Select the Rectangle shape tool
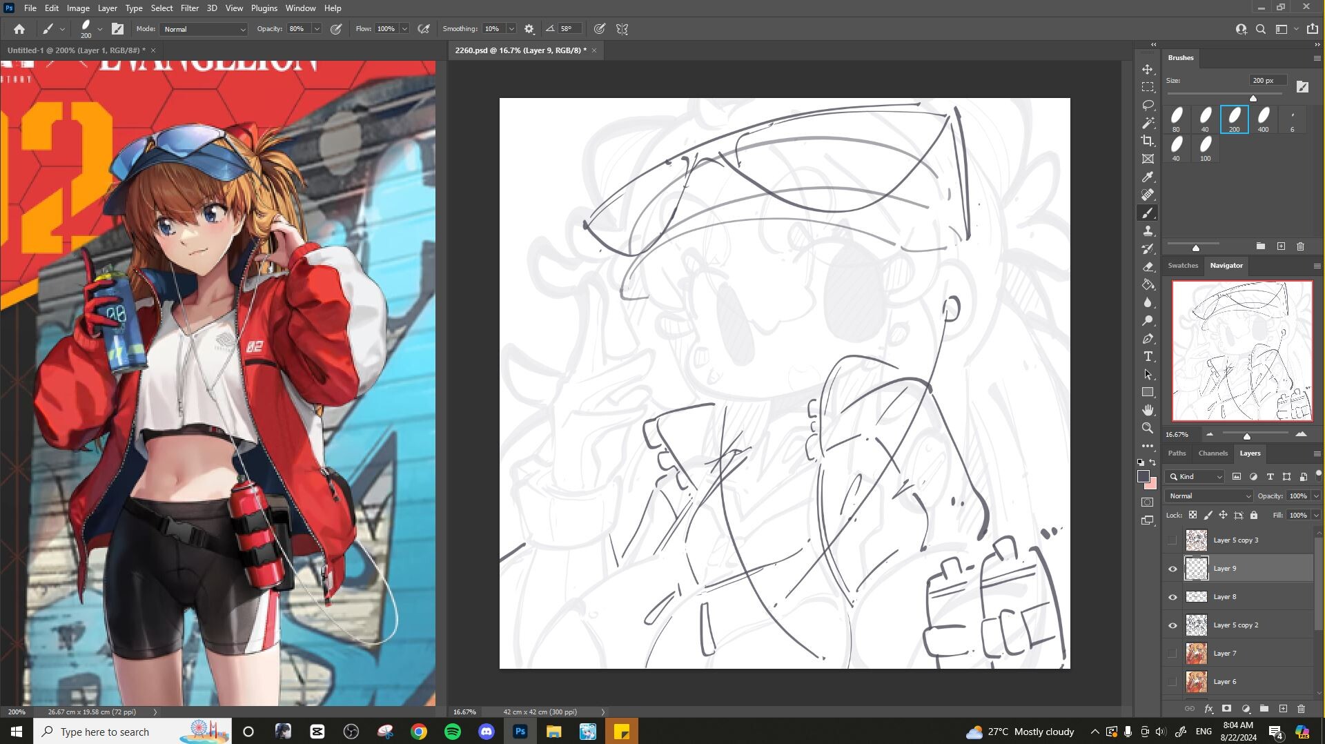Screen dimensions: 1325x744 click(x=1148, y=392)
